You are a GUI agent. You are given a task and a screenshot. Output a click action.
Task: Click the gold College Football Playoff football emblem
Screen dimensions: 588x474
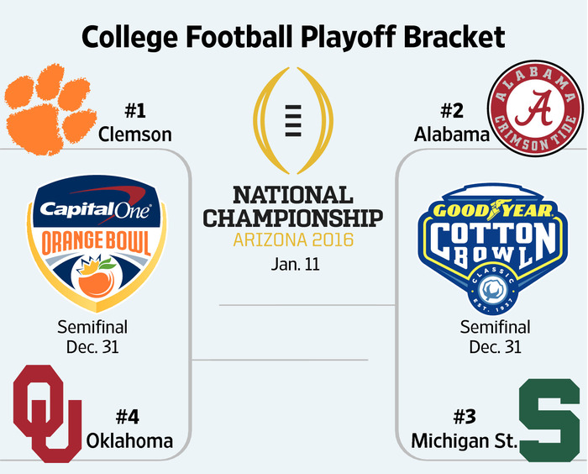[293, 120]
